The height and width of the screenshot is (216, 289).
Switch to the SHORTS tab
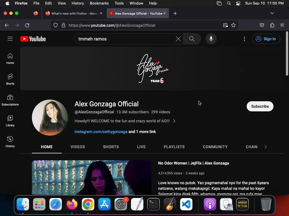pos(111,147)
